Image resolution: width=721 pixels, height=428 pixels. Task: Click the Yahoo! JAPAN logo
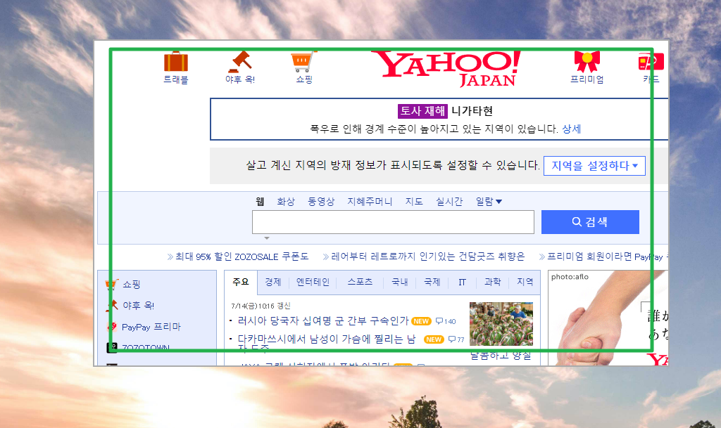pyautogui.click(x=445, y=69)
